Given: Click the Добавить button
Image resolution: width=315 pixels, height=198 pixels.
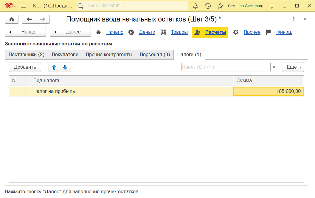Looking at the screenshot, I should pos(25,67).
